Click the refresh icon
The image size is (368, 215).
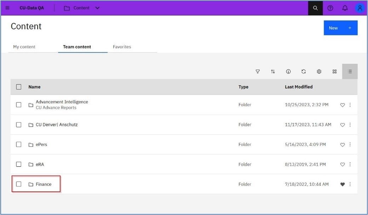point(304,72)
